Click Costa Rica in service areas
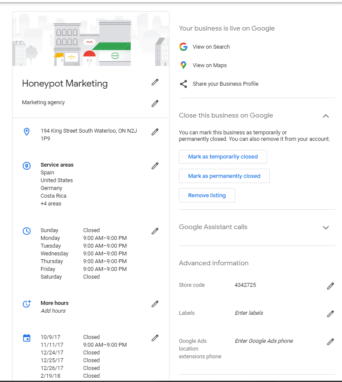Viewport: 342px width, 382px height. click(53, 196)
